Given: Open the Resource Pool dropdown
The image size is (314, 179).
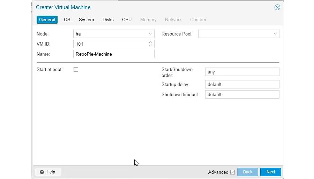Looking at the screenshot, I should coord(275,34).
